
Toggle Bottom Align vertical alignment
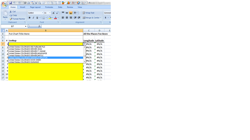(71, 13)
